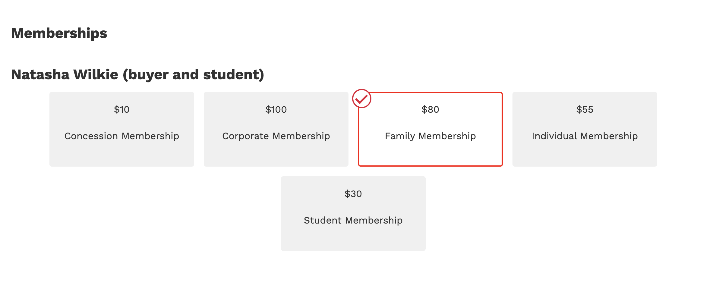The width and height of the screenshot is (703, 282).
Task: Select the Concession Membership tile
Action: 121,151
